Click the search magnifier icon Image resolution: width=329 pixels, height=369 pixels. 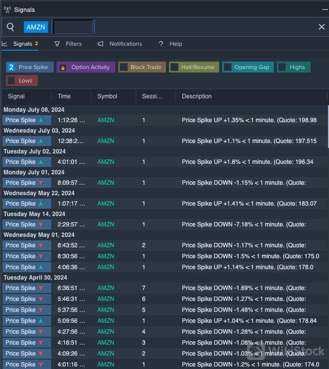[10, 27]
